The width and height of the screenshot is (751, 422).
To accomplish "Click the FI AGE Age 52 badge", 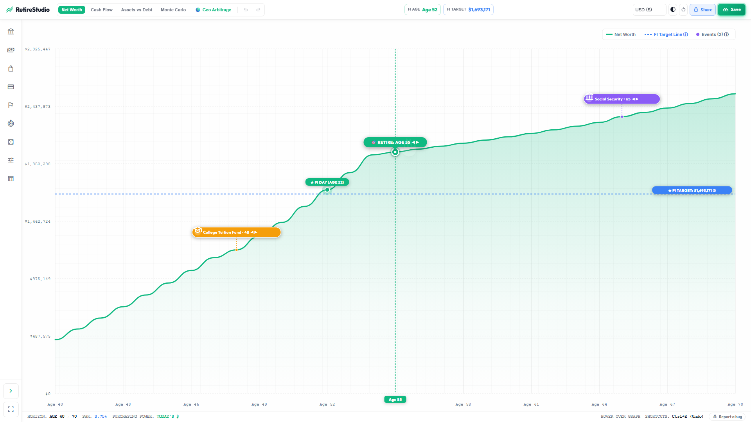I will point(422,10).
